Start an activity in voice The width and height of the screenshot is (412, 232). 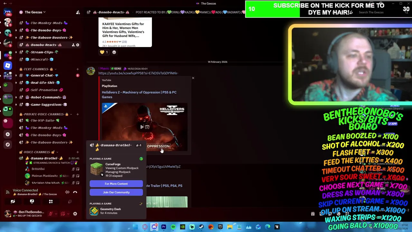tap(51, 201)
